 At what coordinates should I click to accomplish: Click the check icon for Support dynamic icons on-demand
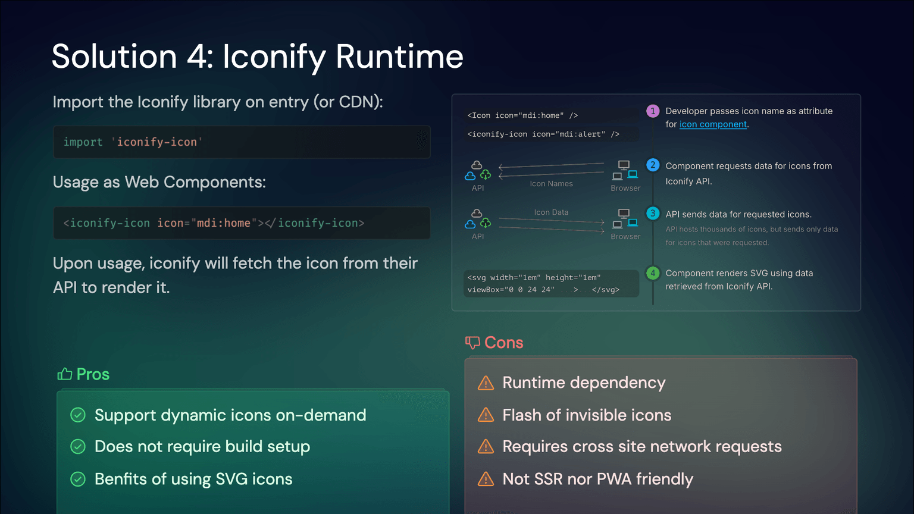point(78,415)
